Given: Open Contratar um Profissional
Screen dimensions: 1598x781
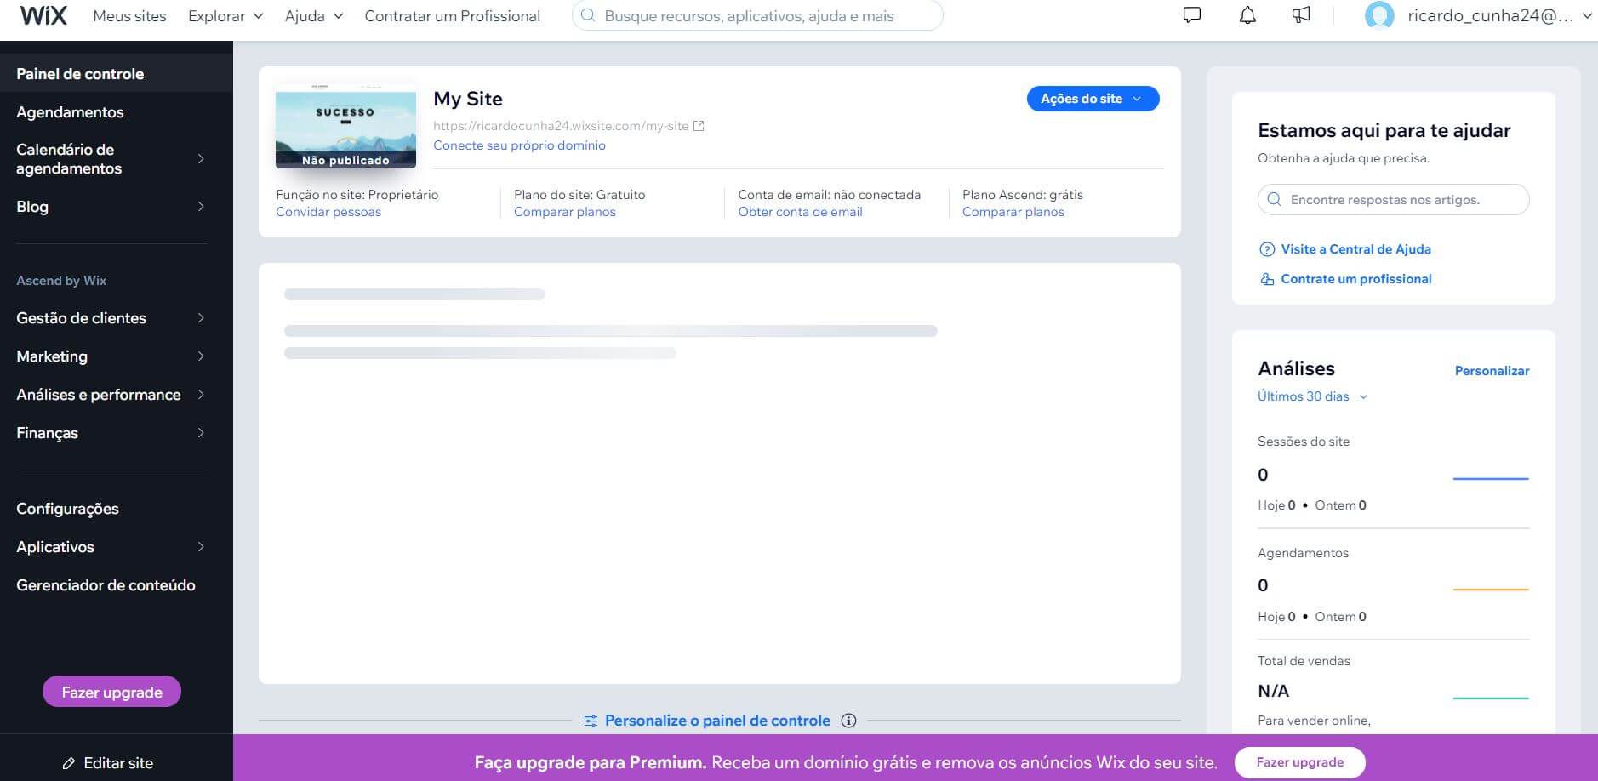Looking at the screenshot, I should coord(452,16).
